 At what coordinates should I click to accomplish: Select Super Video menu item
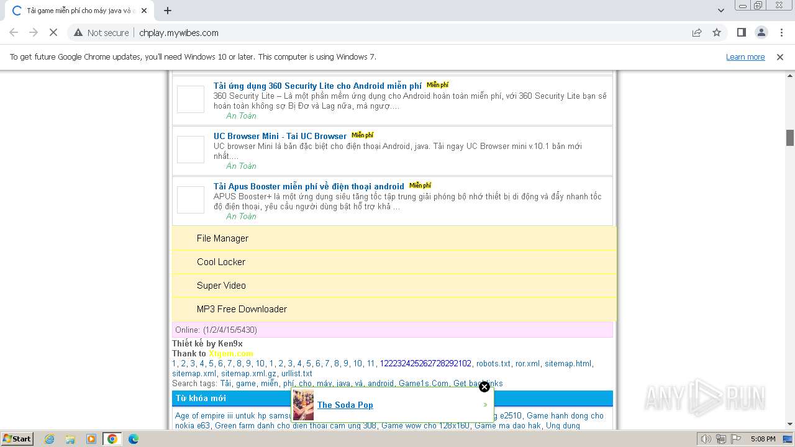(394, 286)
